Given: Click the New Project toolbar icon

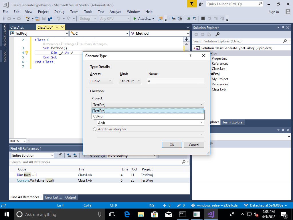Looking at the screenshot, I should [28, 19].
